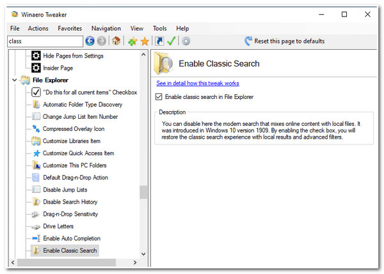Click the tree's scroll right arrow
Image resolution: width=384 pixels, height=274 pixels.
coord(135,263)
